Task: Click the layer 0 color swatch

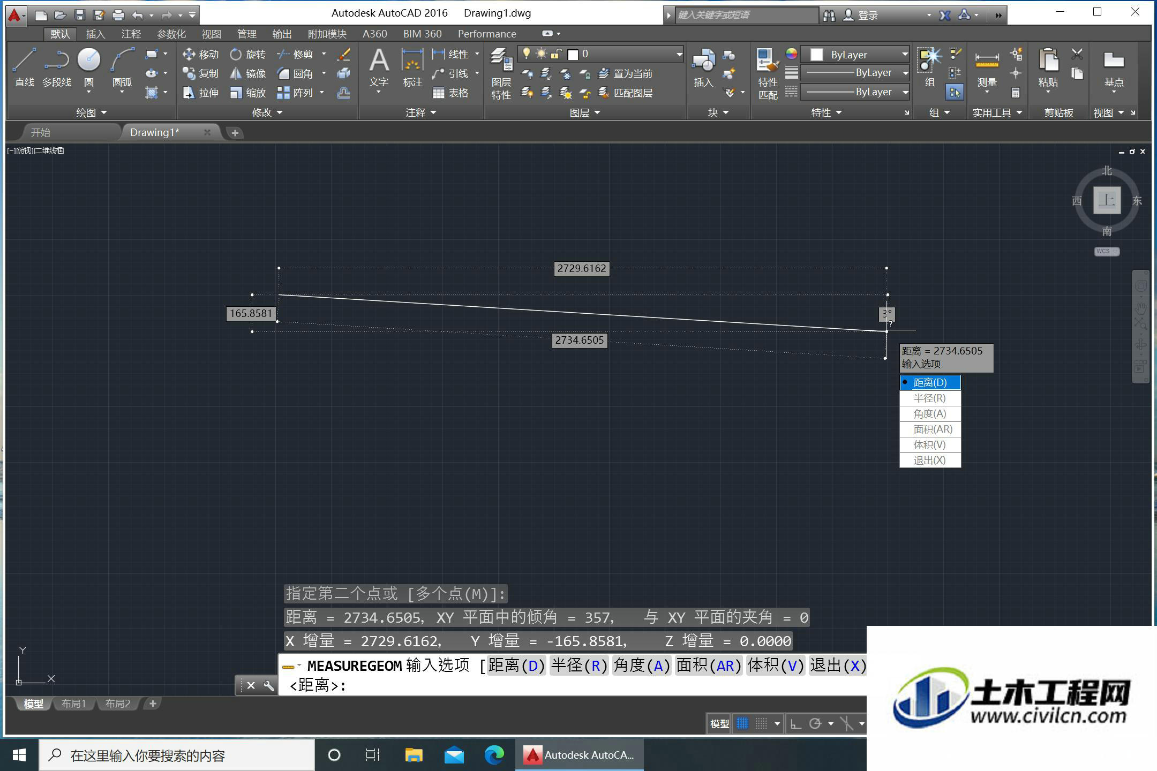Action: 573,54
